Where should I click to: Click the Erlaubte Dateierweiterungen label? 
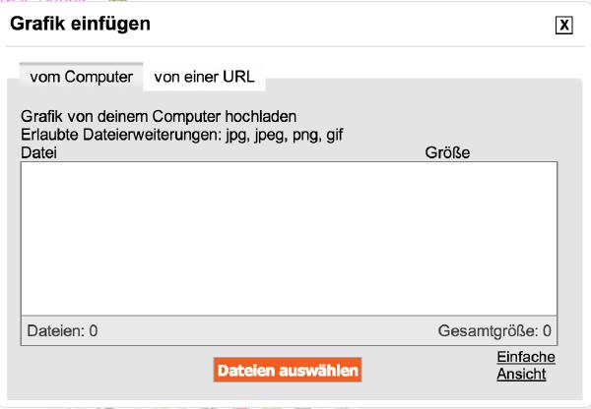point(121,135)
